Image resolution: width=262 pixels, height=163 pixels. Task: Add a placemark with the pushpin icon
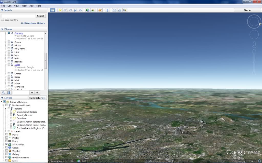(x=60, y=10)
